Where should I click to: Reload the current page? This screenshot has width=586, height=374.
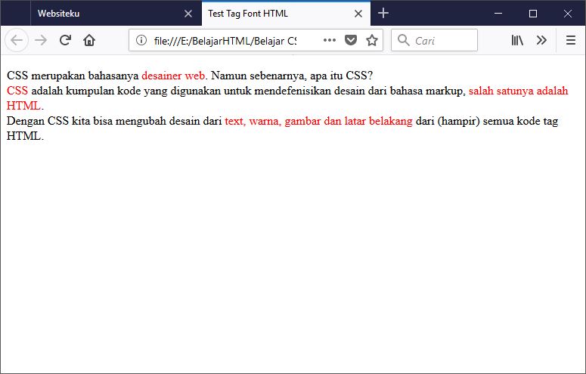[65, 40]
